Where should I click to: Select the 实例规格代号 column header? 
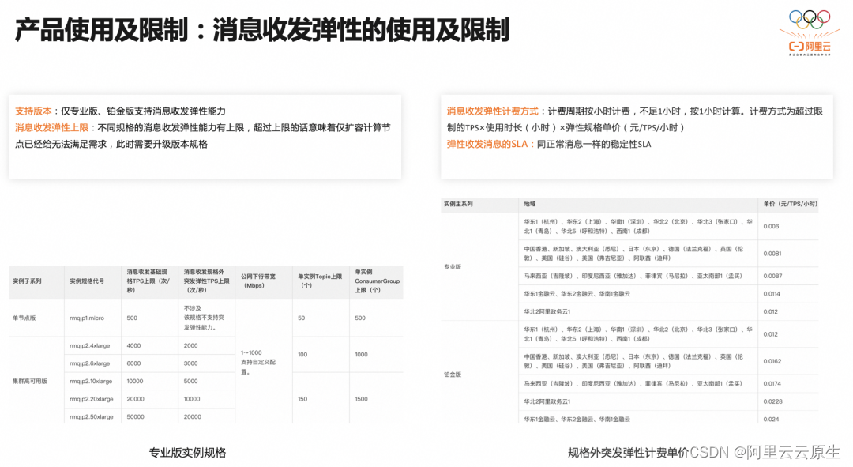pyautogui.click(x=87, y=283)
